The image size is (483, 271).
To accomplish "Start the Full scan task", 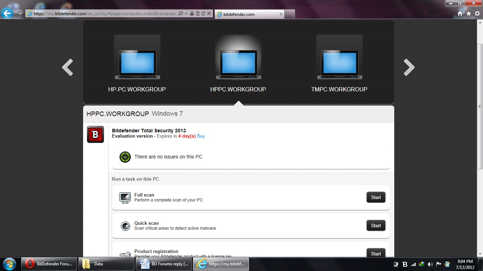I will pos(376,197).
